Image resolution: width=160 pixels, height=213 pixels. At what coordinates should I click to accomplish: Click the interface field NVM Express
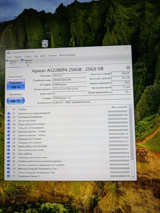pos(69,84)
